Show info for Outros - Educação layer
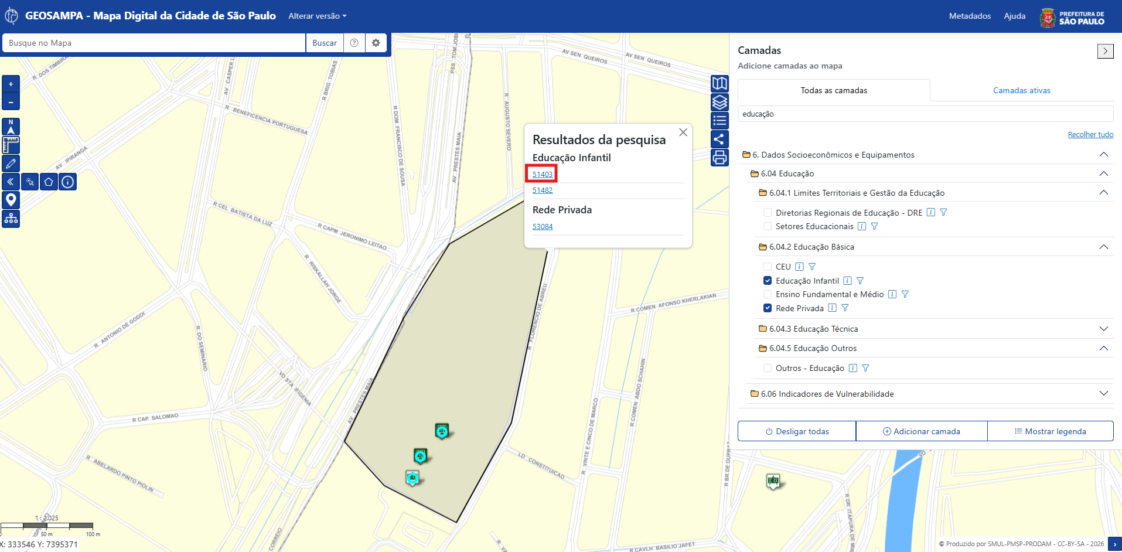 point(853,368)
